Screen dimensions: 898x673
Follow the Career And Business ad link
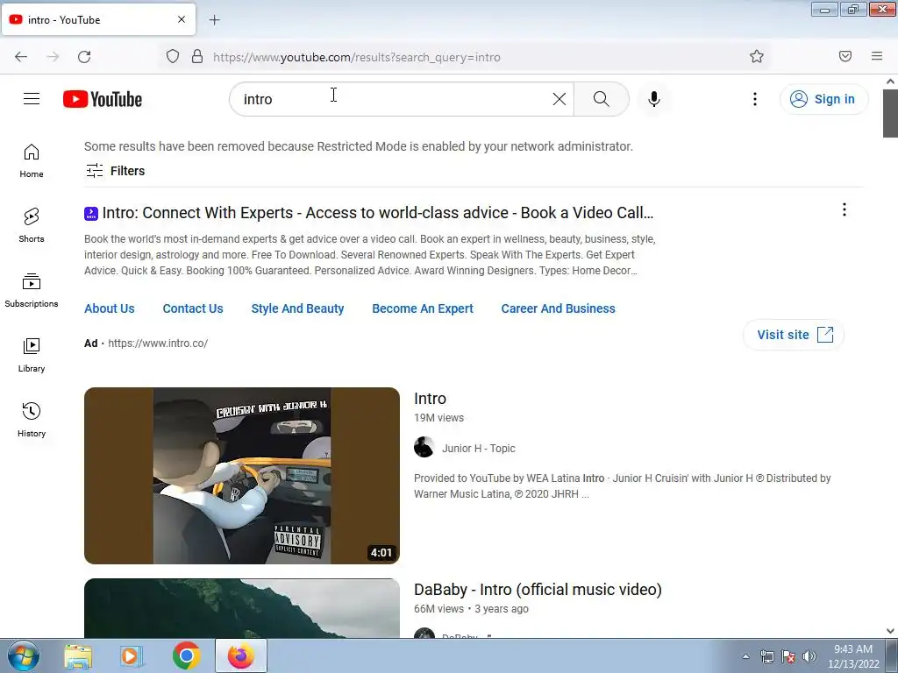(x=559, y=308)
